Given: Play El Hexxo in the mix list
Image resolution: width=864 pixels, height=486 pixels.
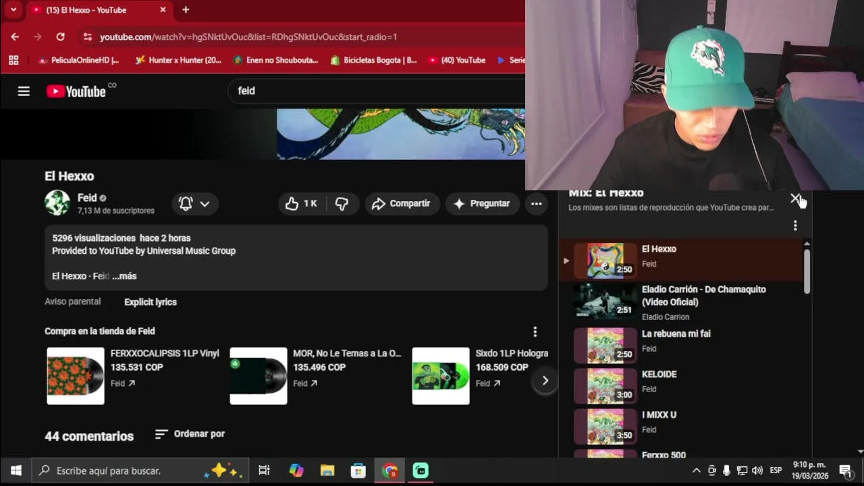Looking at the screenshot, I should click(x=682, y=260).
